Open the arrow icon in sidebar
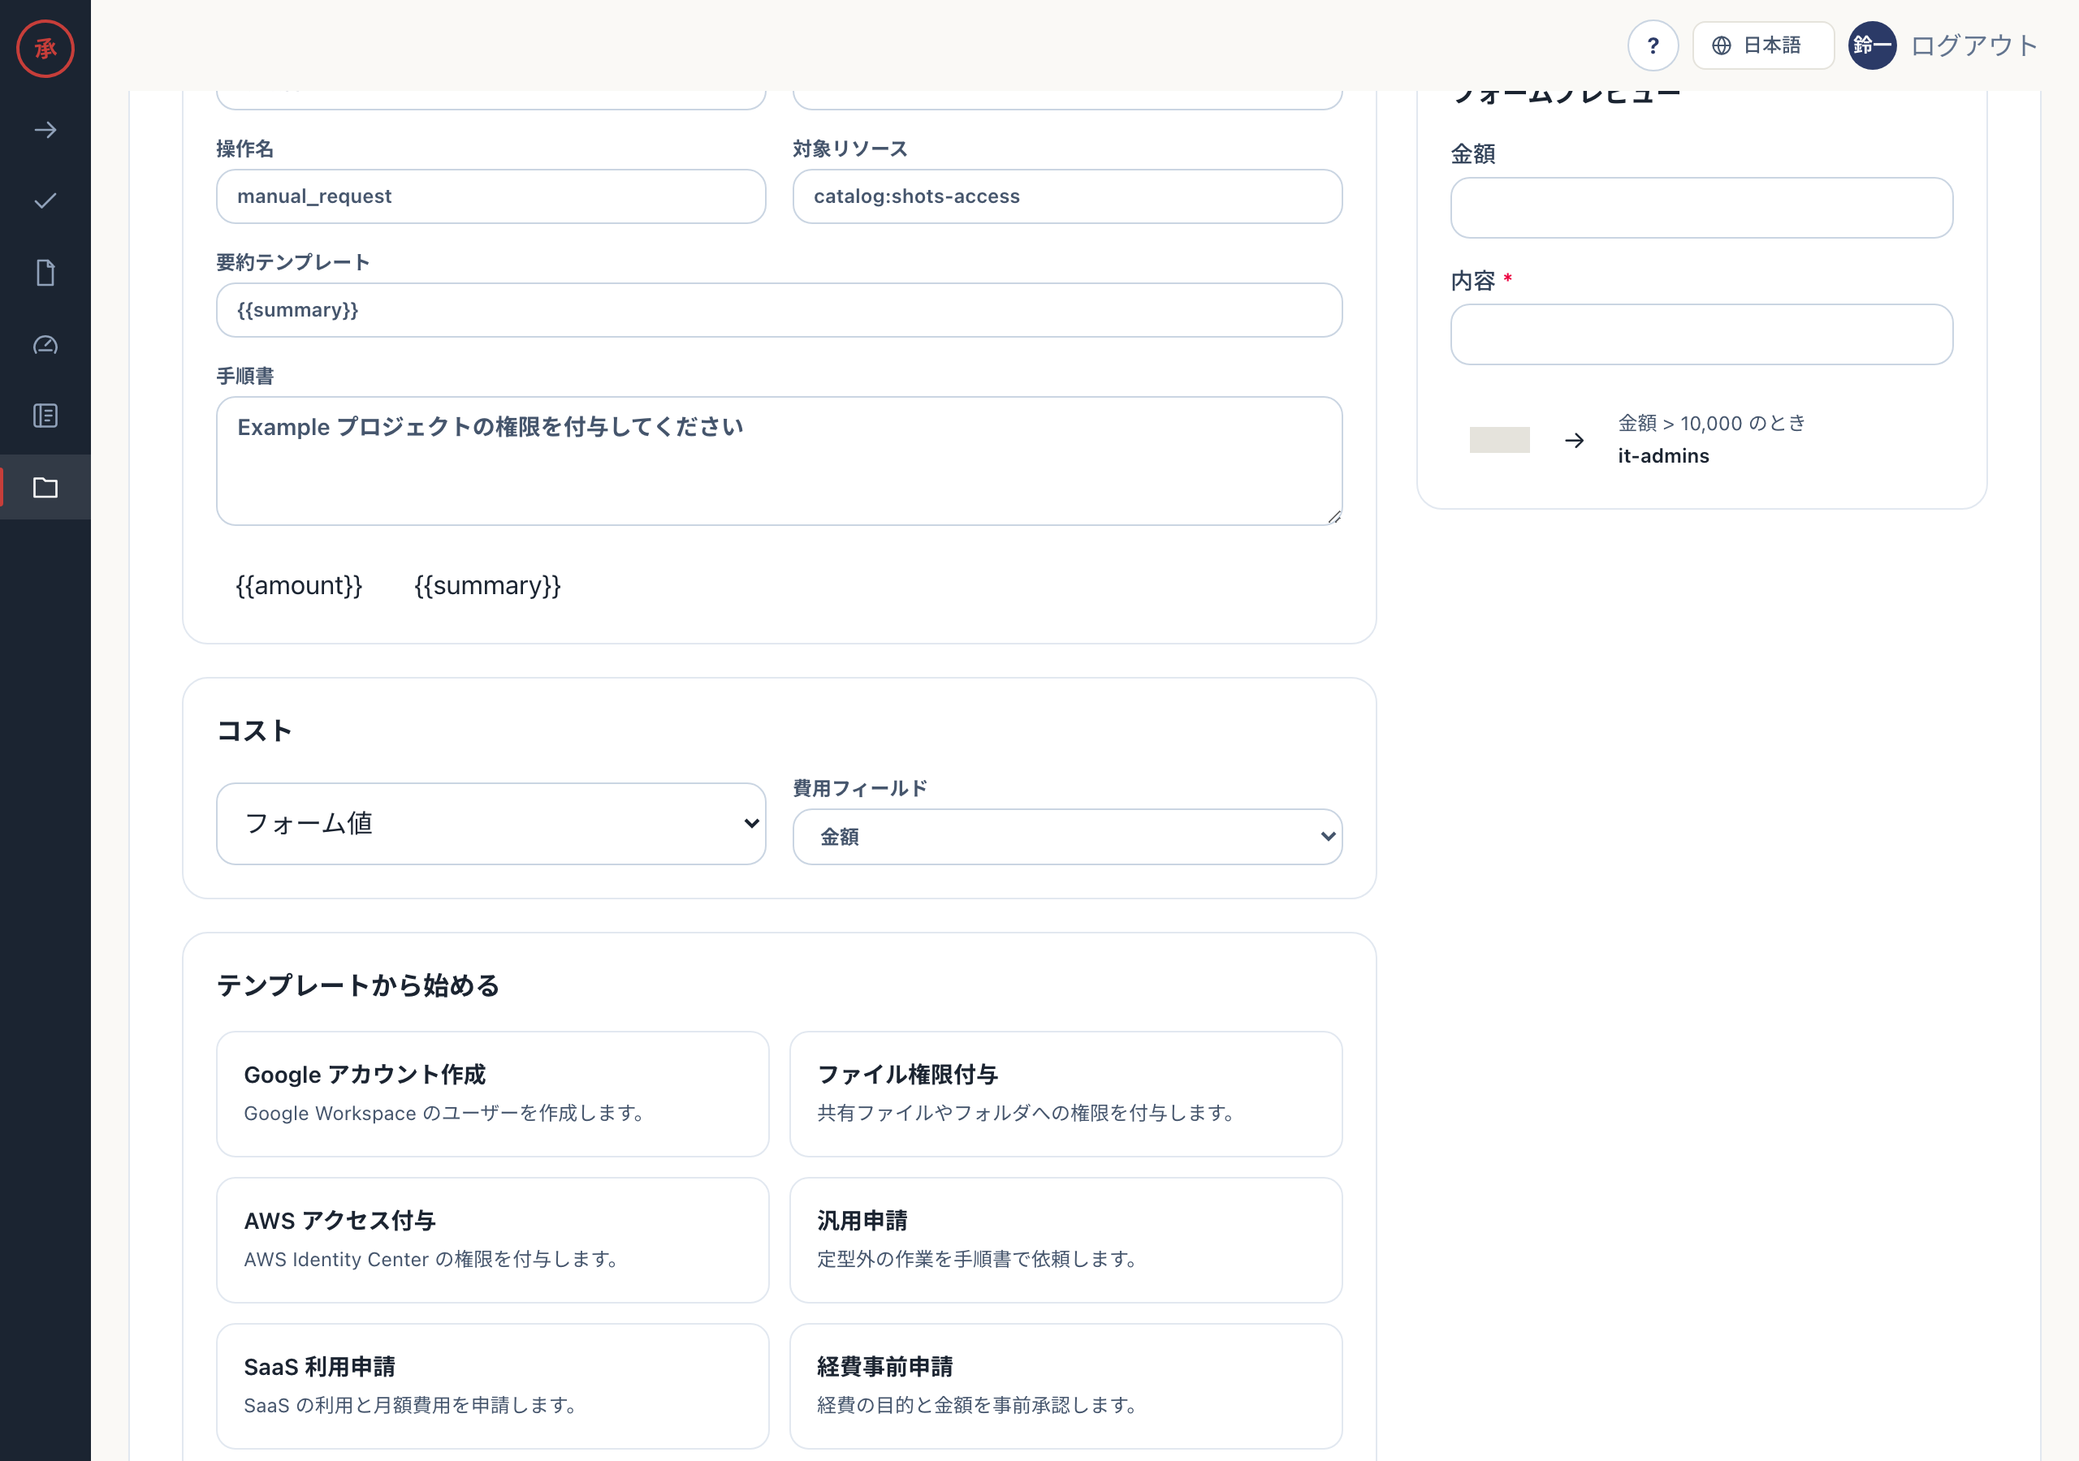 pos(45,131)
